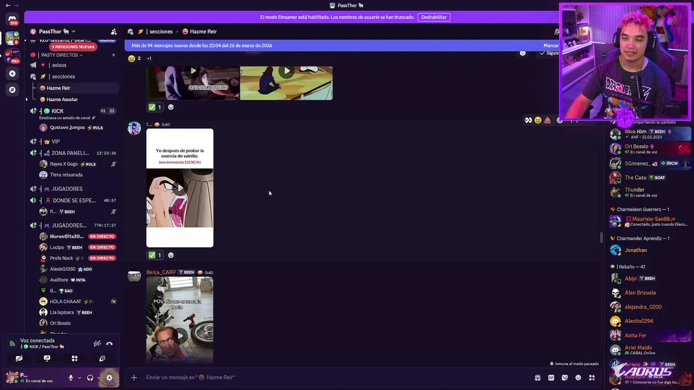694x390 pixels.
Task: Open the avisos channel
Action: click(59, 65)
